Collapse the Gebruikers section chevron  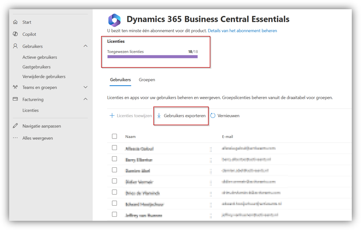point(86,46)
